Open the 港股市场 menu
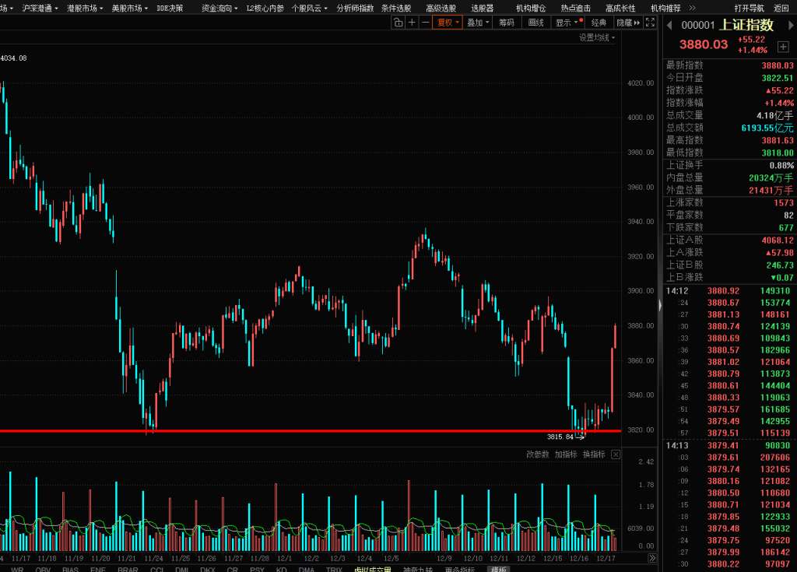Viewport: 797px width, 572px height. [x=85, y=8]
